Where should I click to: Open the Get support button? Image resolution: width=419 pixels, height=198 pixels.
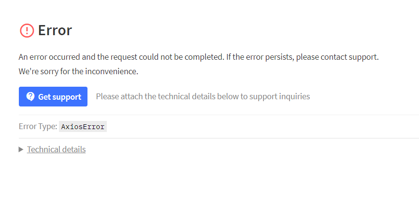click(53, 96)
